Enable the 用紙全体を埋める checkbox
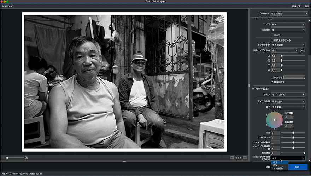 click(x=272, y=40)
